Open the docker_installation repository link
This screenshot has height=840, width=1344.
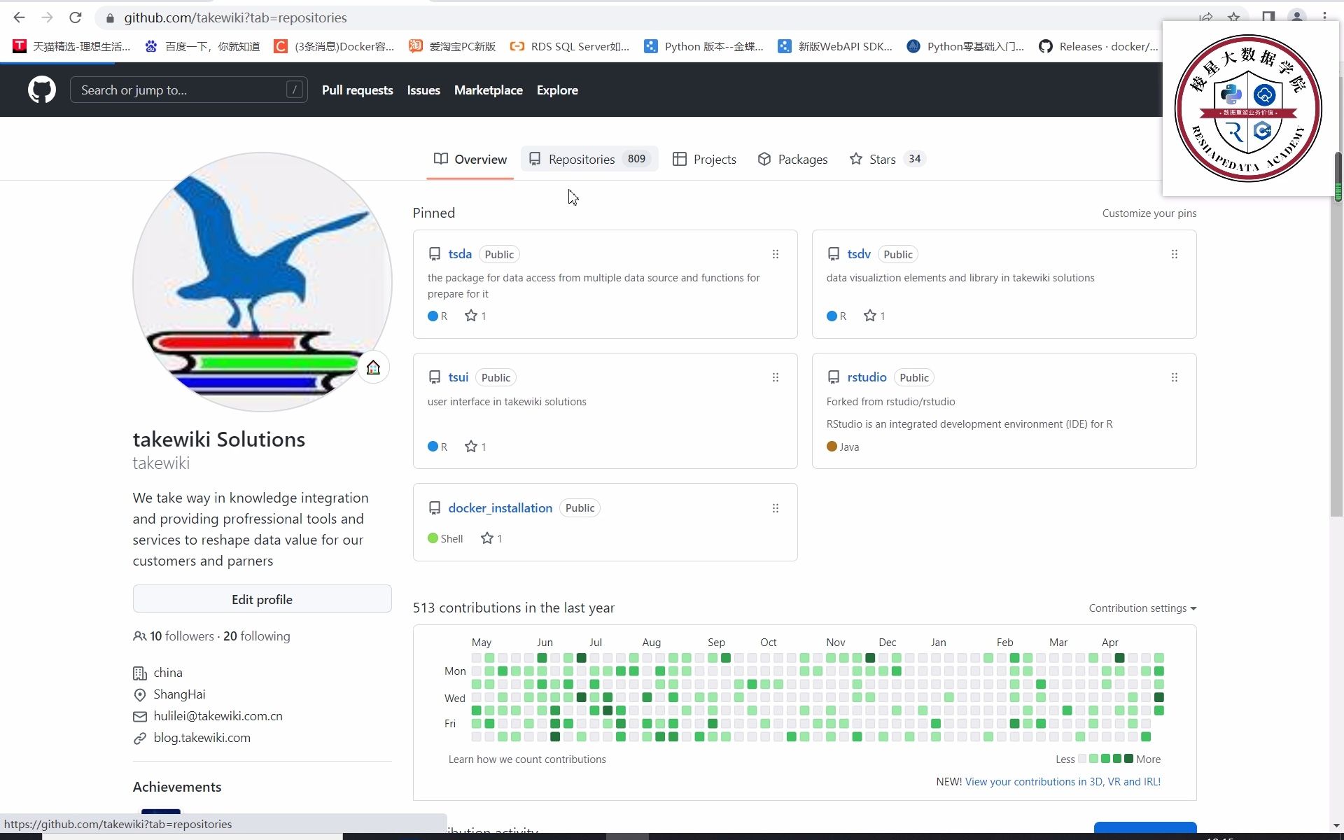500,508
